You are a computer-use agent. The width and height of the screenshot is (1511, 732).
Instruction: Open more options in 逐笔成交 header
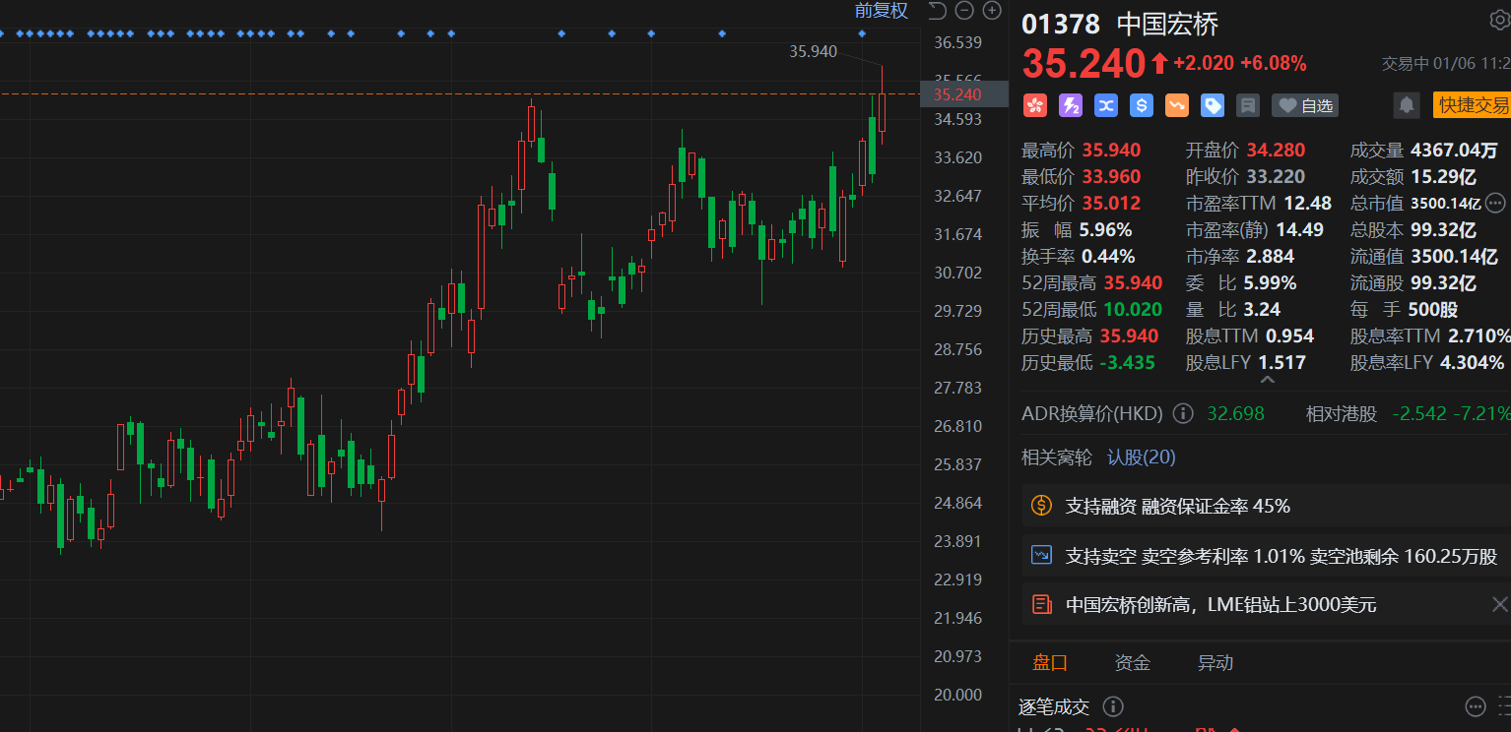pos(1476,706)
